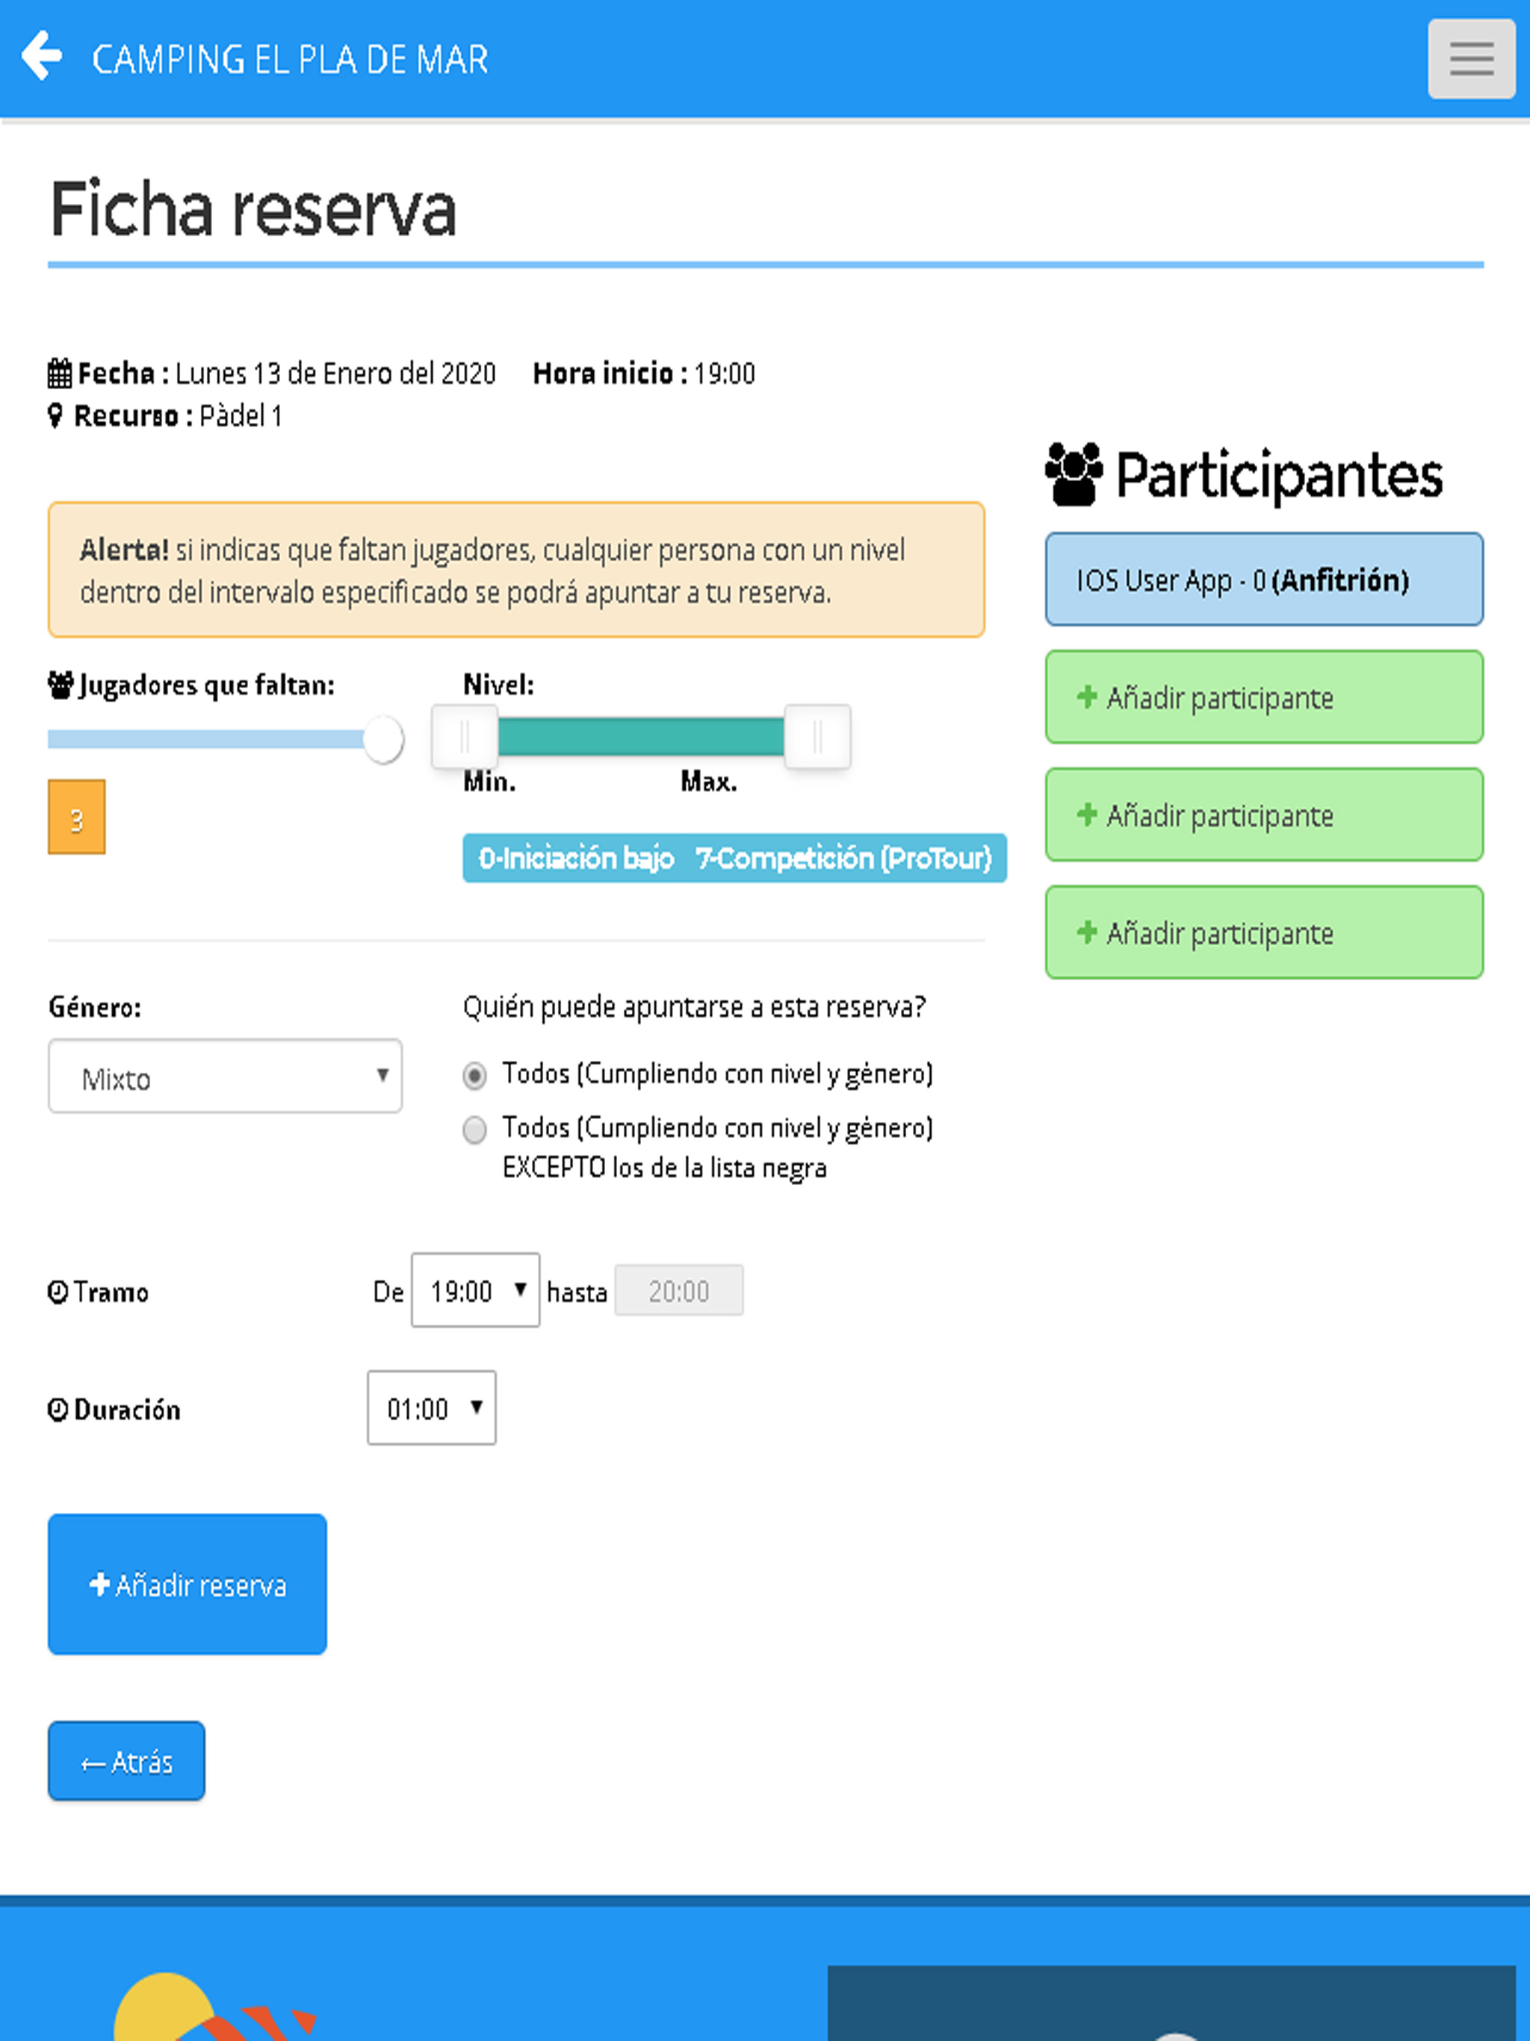Click the second Añadir participante button
Screen dimensions: 1530x2041
(1264, 815)
